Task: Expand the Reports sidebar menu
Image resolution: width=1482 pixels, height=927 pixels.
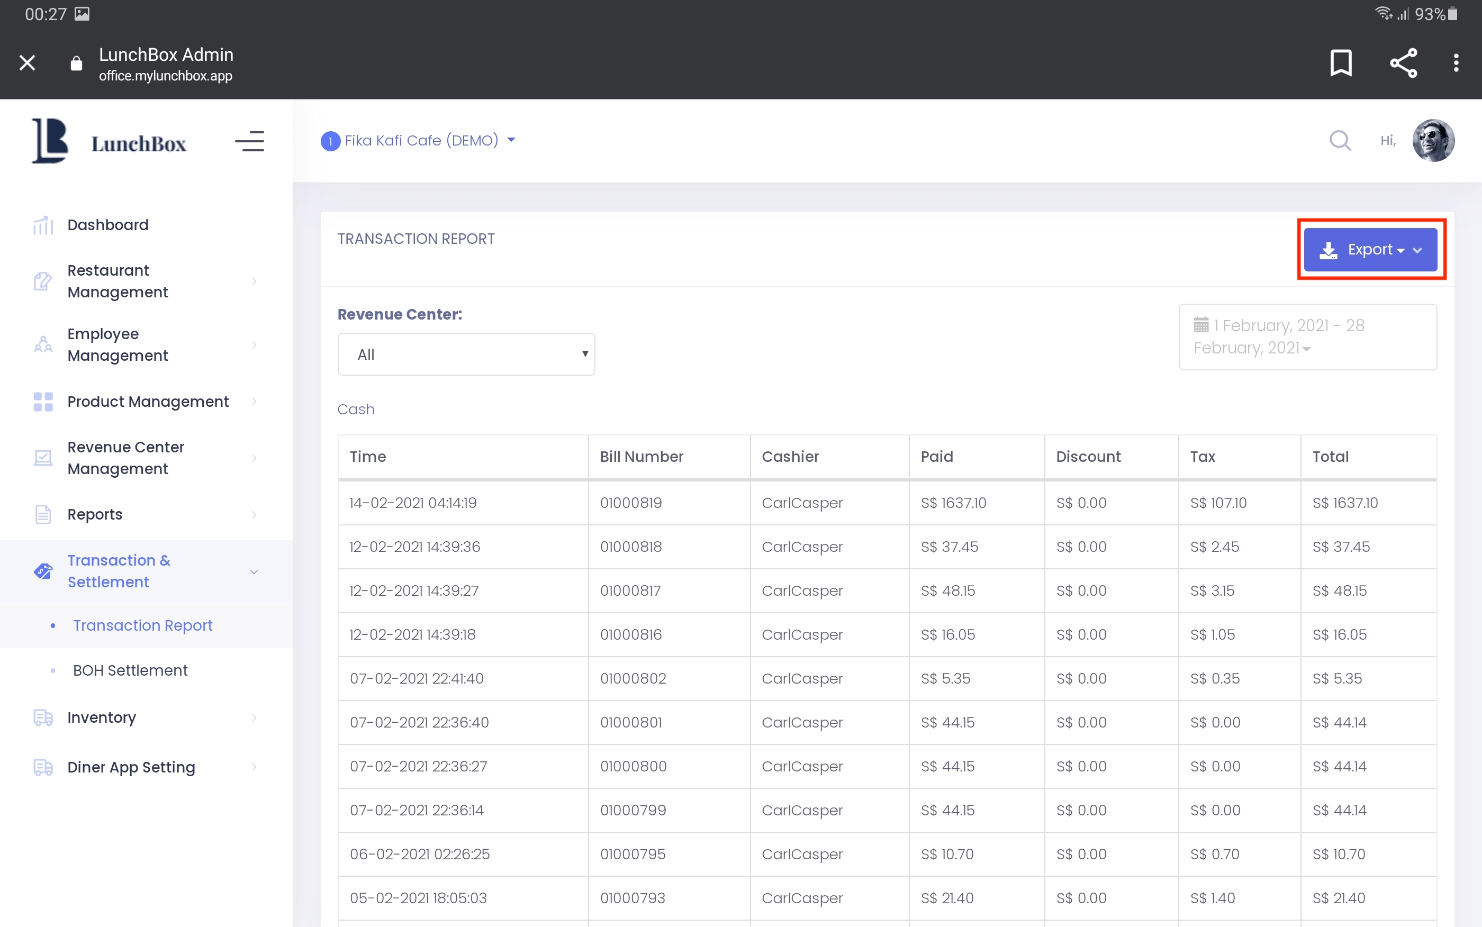Action: click(x=95, y=514)
